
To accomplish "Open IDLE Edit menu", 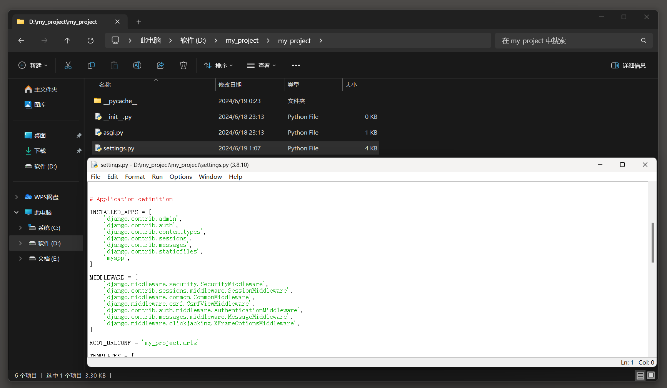I will [x=113, y=177].
